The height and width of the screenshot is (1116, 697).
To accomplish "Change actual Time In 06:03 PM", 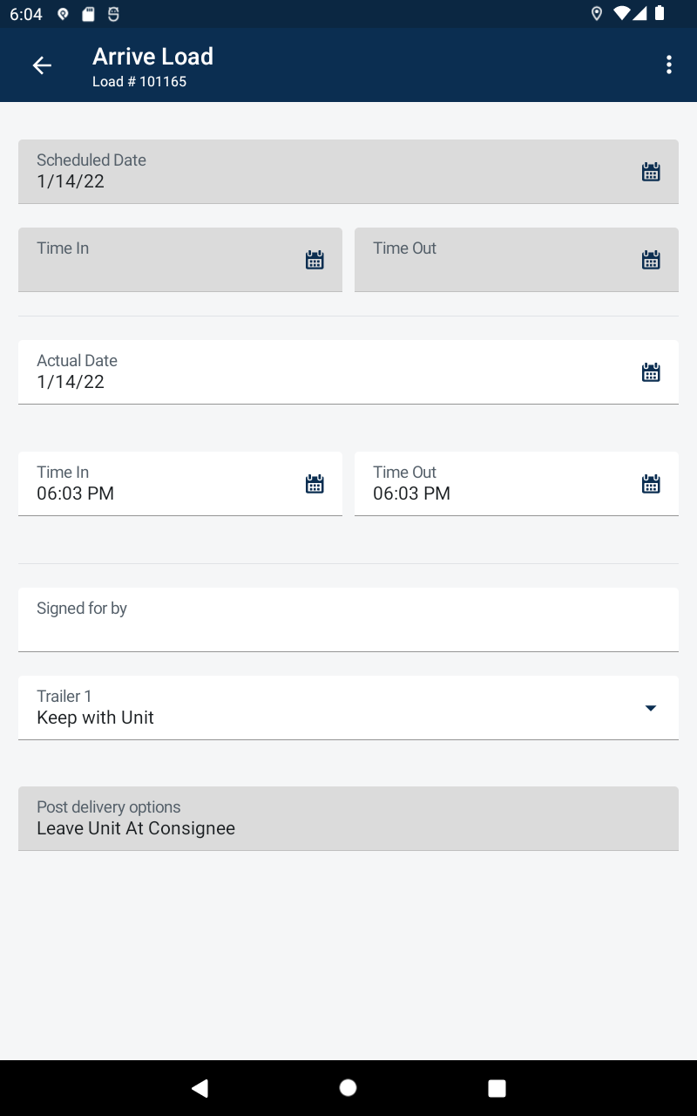I will 75,493.
